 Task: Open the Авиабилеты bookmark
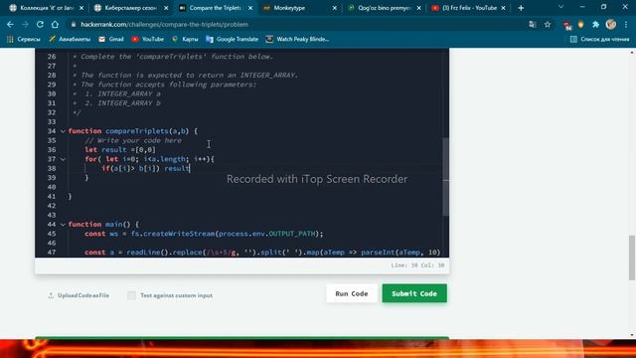(x=70, y=39)
